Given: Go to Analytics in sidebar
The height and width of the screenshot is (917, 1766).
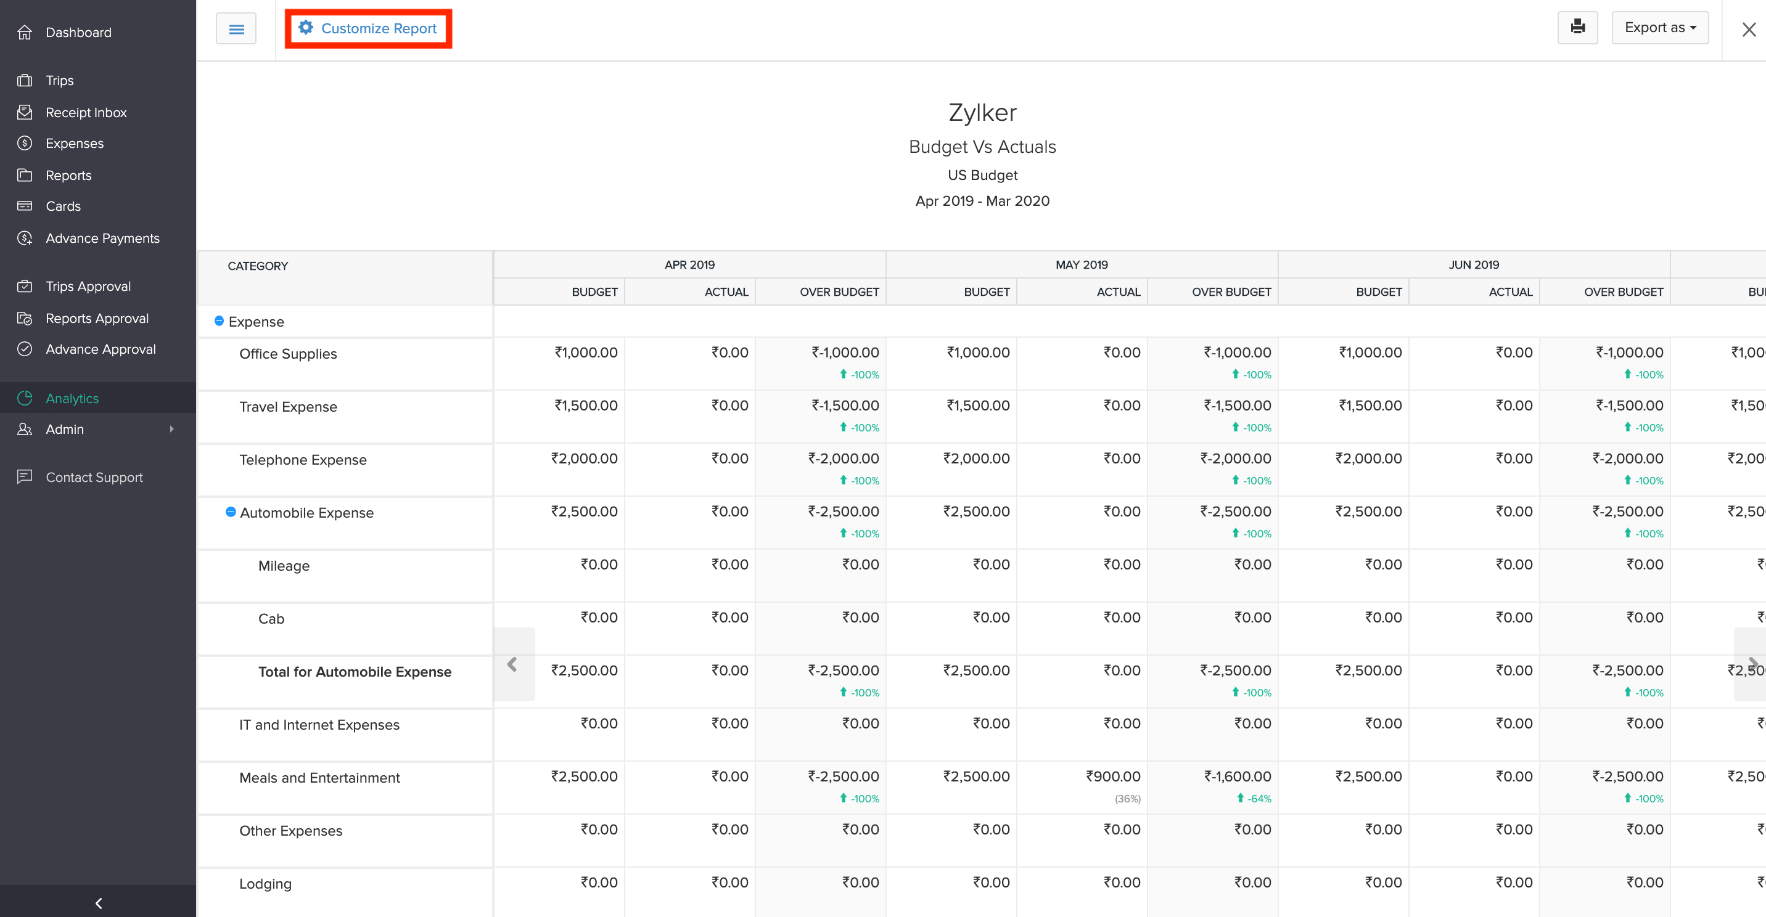Looking at the screenshot, I should (72, 398).
